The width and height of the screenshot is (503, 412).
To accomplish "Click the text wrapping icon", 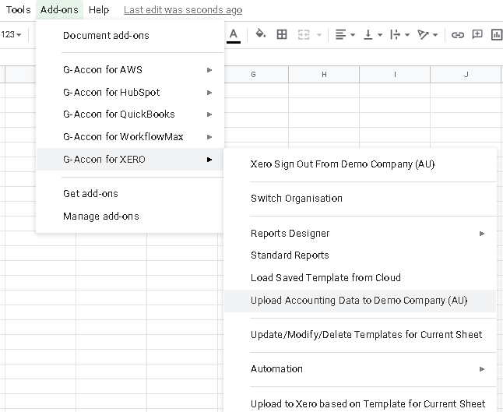I will (396, 34).
